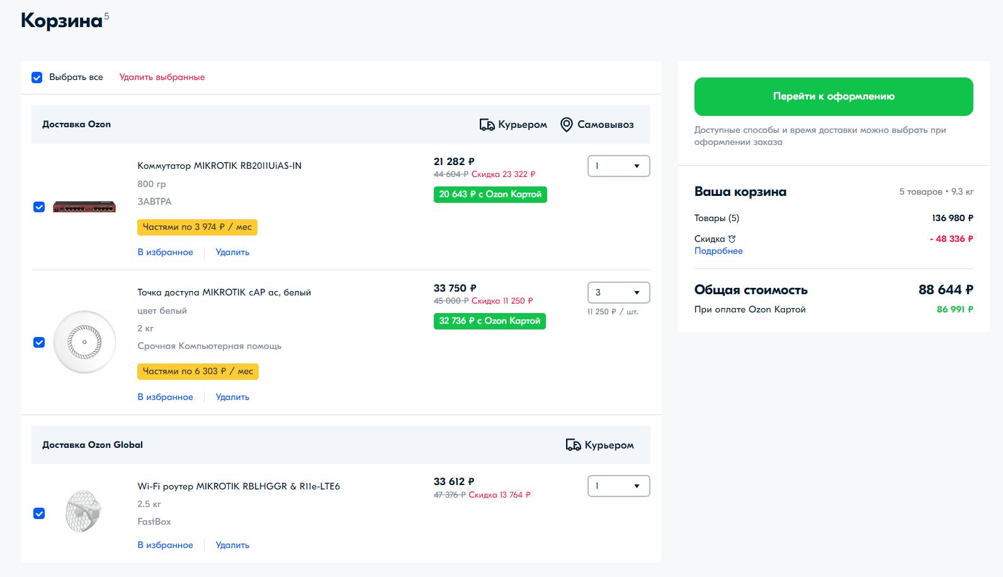Open quantity dropdown for Коммутатор MIKROTIK RB2011UiAS-IN
Viewport: 1003px width, 577px height.
pyautogui.click(x=618, y=166)
